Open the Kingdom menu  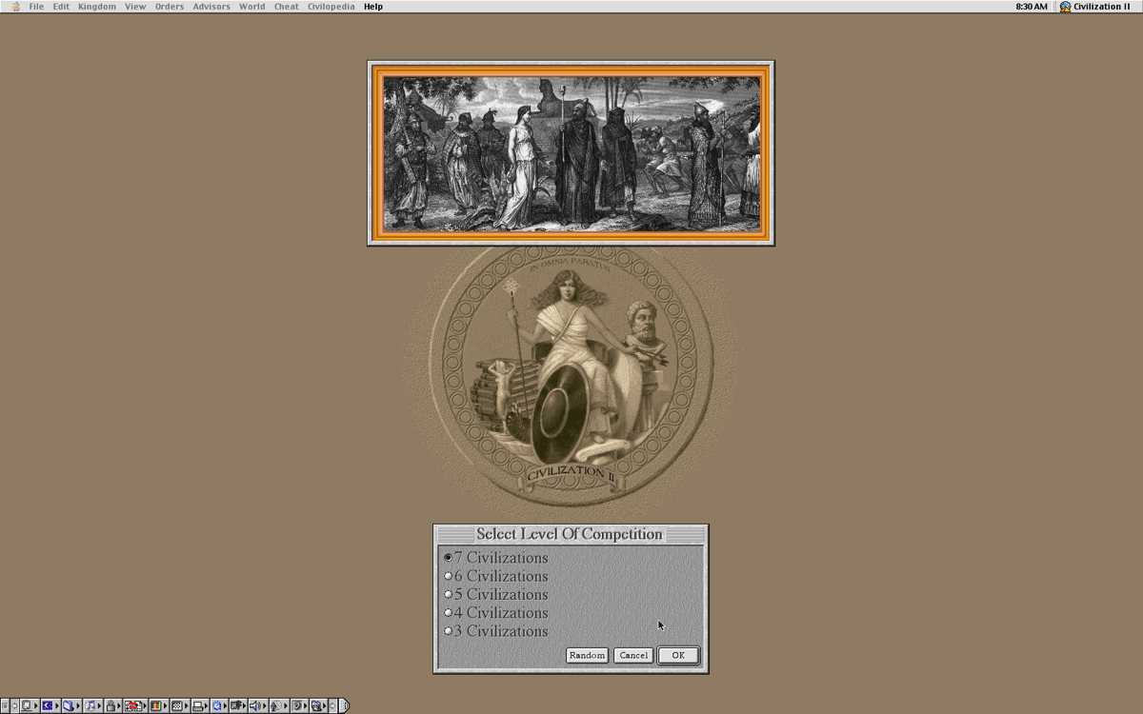click(x=97, y=7)
